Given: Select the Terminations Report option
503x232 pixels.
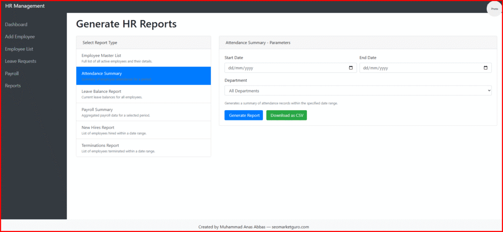Looking at the screenshot, I should [x=143, y=148].
